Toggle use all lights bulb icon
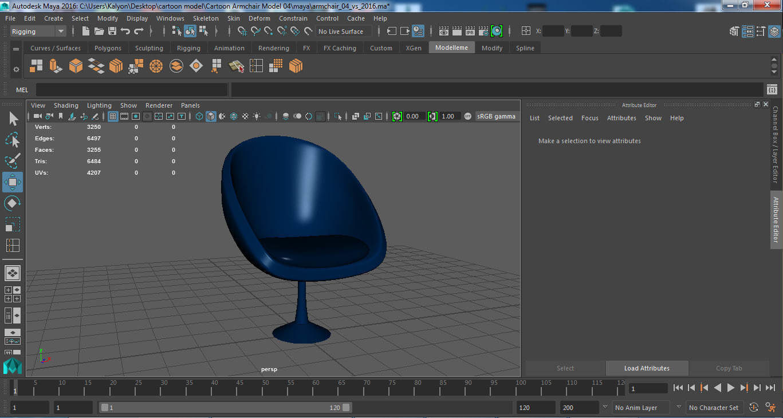The width and height of the screenshot is (783, 418). pos(257,116)
